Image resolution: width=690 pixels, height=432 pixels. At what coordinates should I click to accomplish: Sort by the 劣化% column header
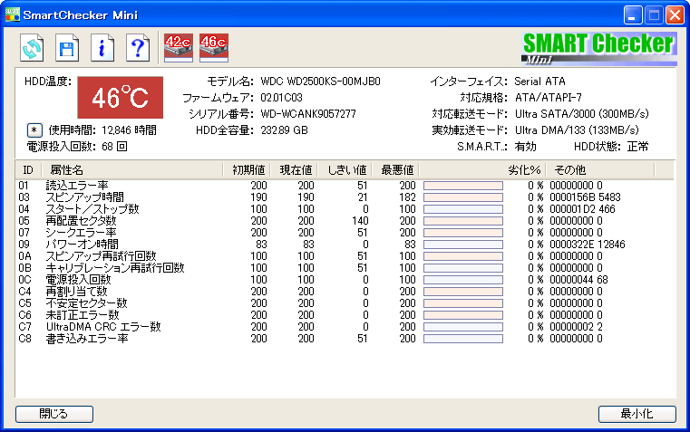tap(482, 170)
